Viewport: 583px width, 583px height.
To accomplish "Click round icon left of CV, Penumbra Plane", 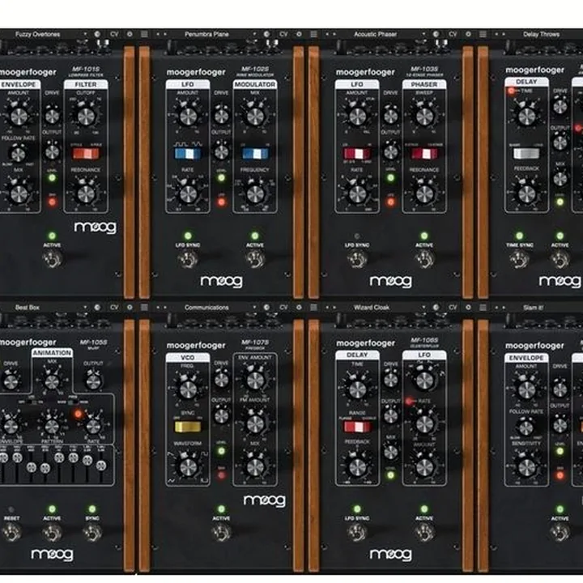I will 266,34.
